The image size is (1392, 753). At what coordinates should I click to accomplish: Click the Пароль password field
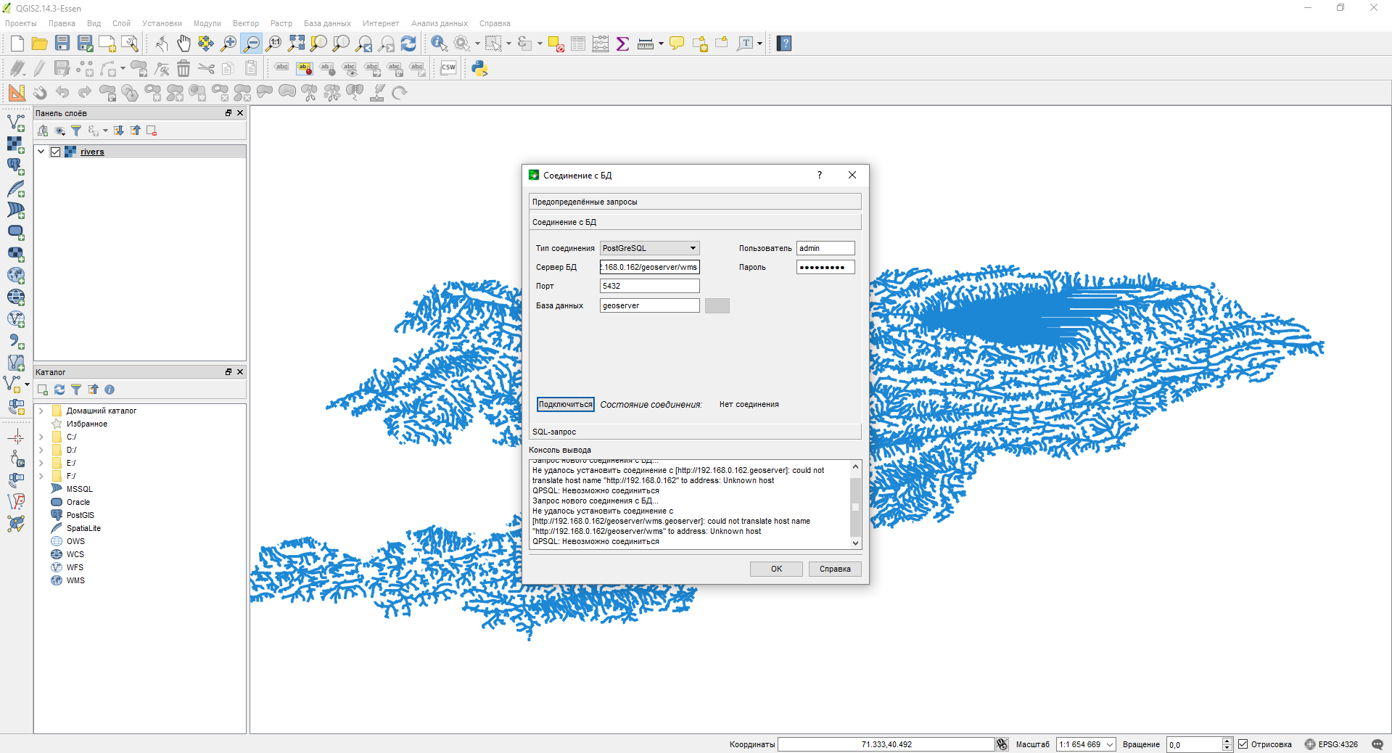tap(825, 267)
